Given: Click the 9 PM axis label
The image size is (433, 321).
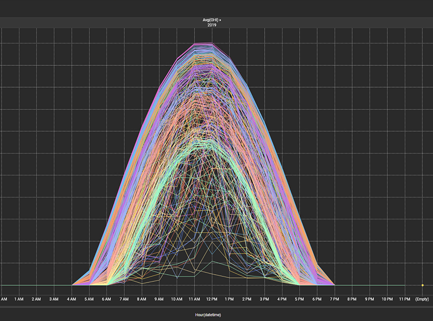Looking at the screenshot, I should [369, 299].
